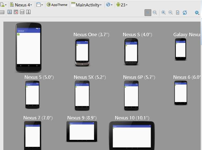Viewport: 202px width, 150px height.
Task: Open the screen orientation dropdown
Action: (39, 5)
